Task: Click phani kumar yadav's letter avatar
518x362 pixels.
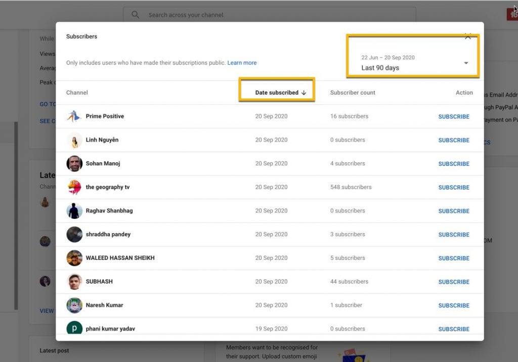Action: [74, 329]
